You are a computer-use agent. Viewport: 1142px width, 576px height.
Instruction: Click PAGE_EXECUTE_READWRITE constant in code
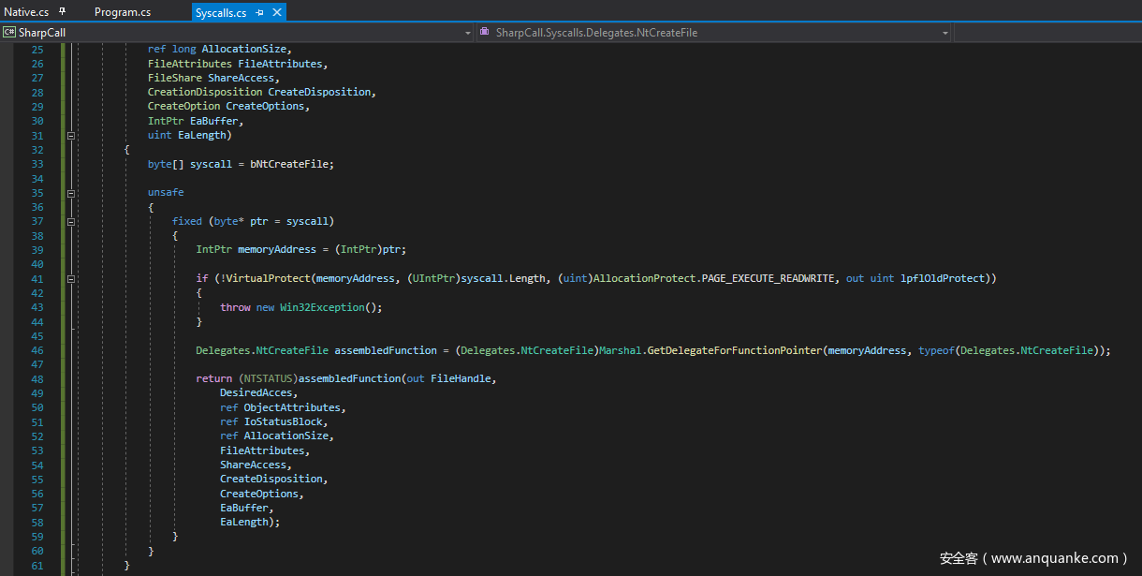[768, 279]
